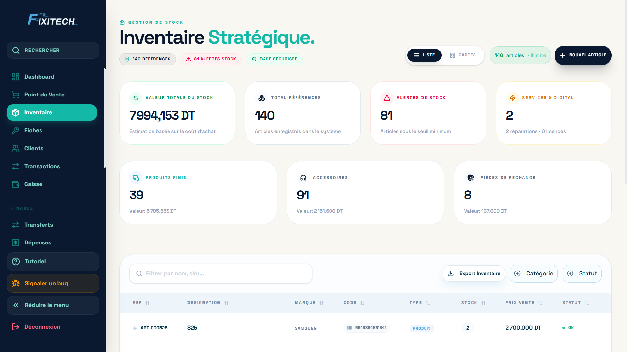
Task: Click the chip icon for Pièces de Rechange
Action: (471, 178)
